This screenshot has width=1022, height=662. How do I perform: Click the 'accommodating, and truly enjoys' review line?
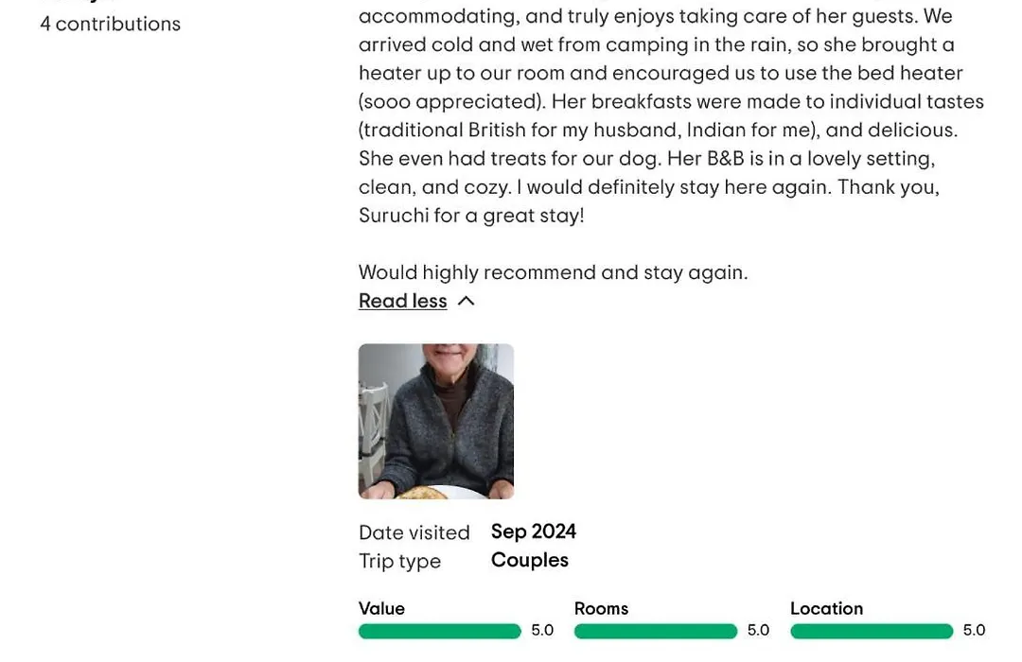(656, 16)
